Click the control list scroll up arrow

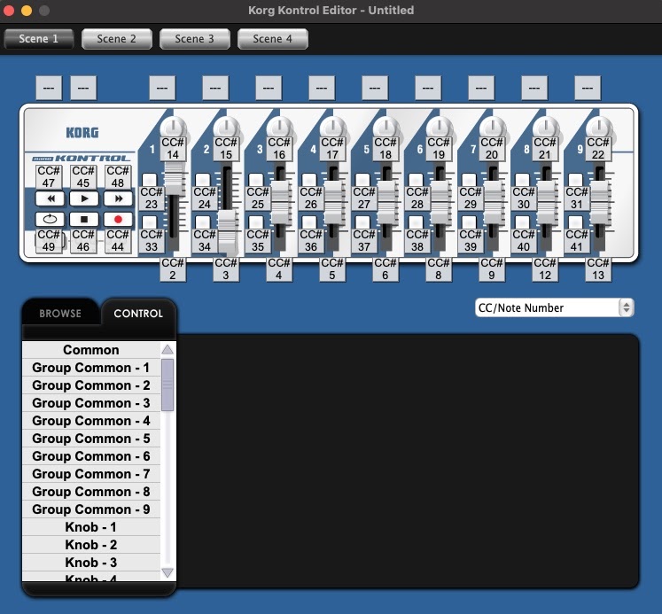167,349
